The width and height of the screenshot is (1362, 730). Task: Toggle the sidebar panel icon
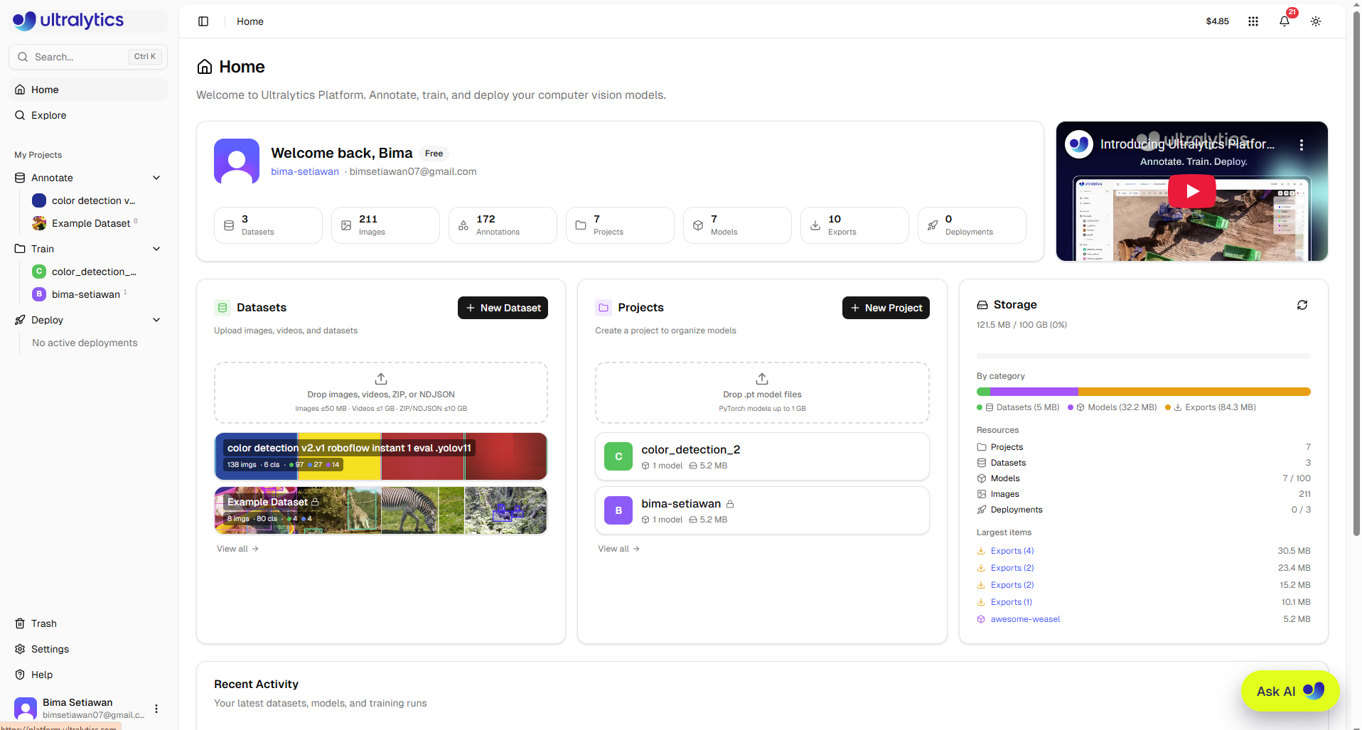[x=203, y=21]
